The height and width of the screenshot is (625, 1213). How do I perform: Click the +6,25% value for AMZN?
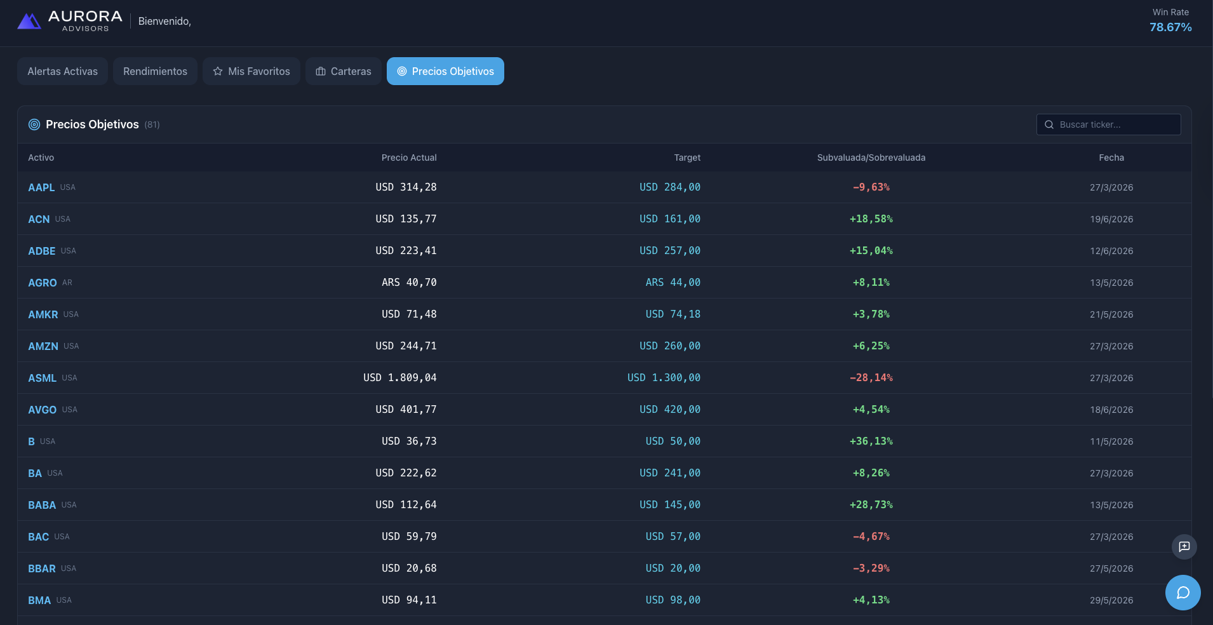point(871,346)
